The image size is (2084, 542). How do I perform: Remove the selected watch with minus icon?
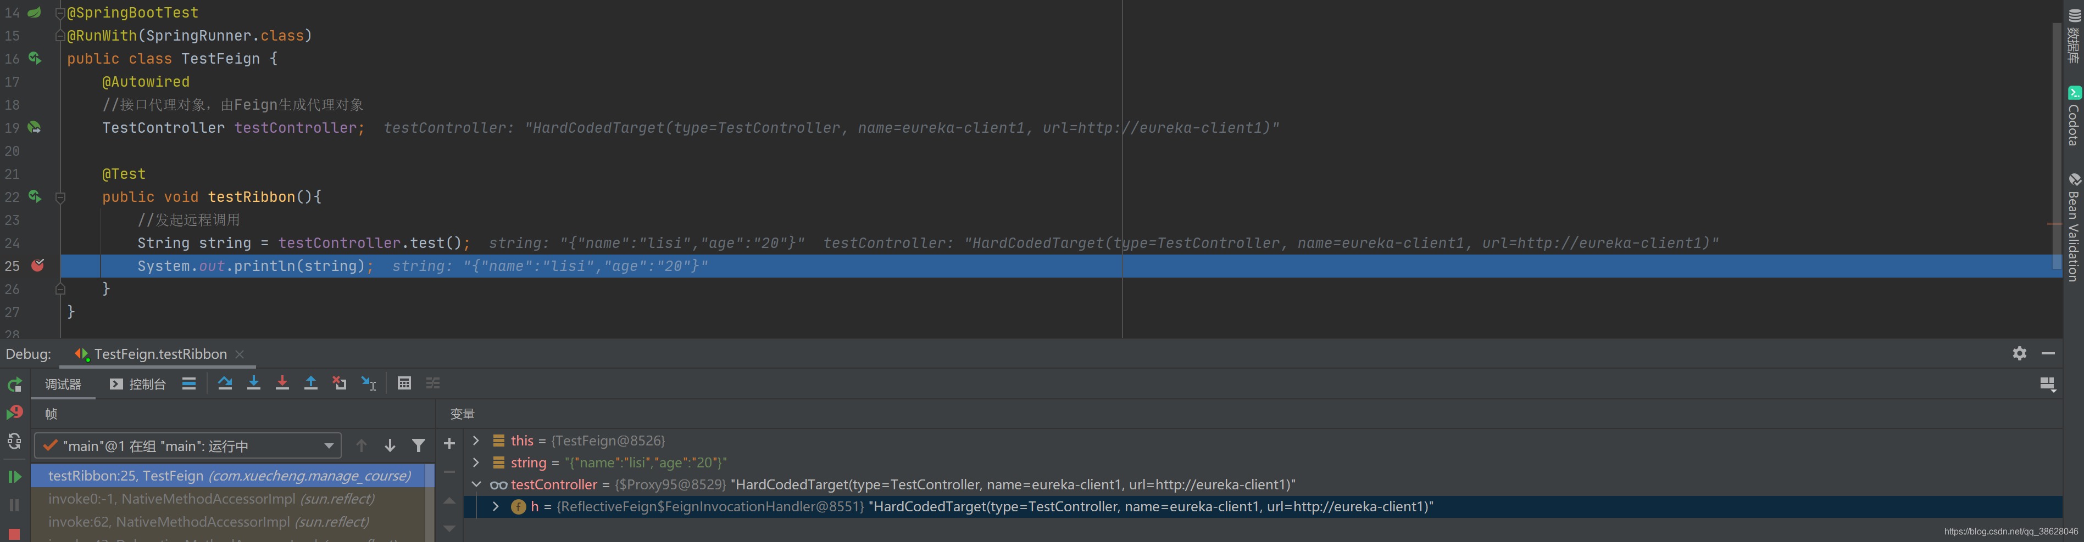(450, 472)
